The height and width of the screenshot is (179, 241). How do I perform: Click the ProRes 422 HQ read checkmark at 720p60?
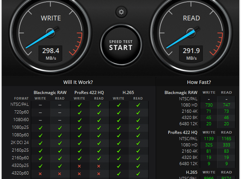click(x=99, y=113)
